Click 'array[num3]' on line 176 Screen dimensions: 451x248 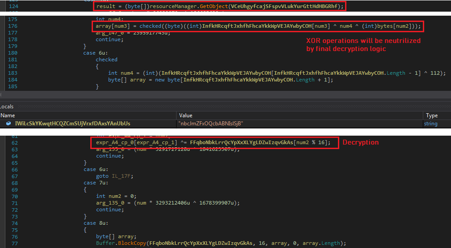[113, 26]
